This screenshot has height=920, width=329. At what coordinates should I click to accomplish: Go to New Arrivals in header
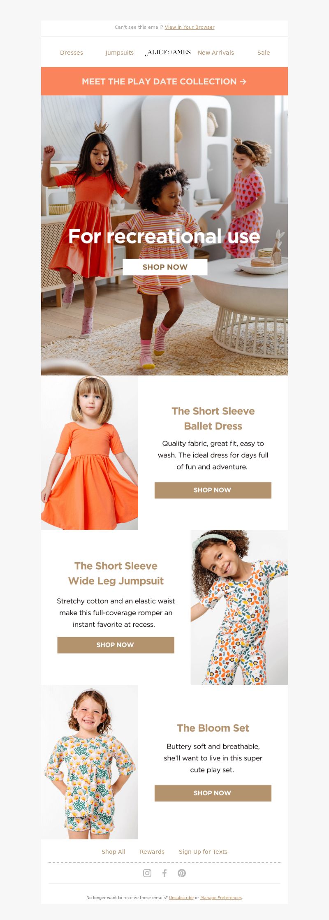click(216, 53)
